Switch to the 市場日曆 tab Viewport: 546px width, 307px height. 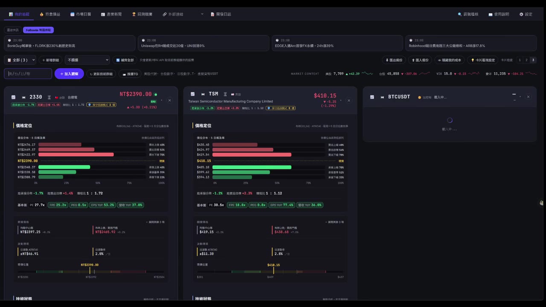coord(81,14)
